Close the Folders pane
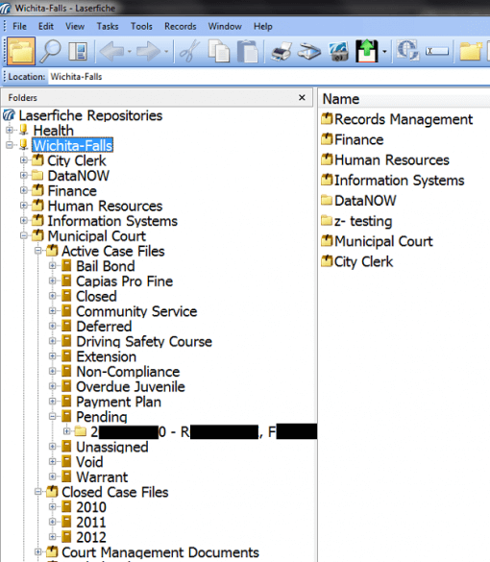Viewport: 490px width, 562px height. point(303,97)
